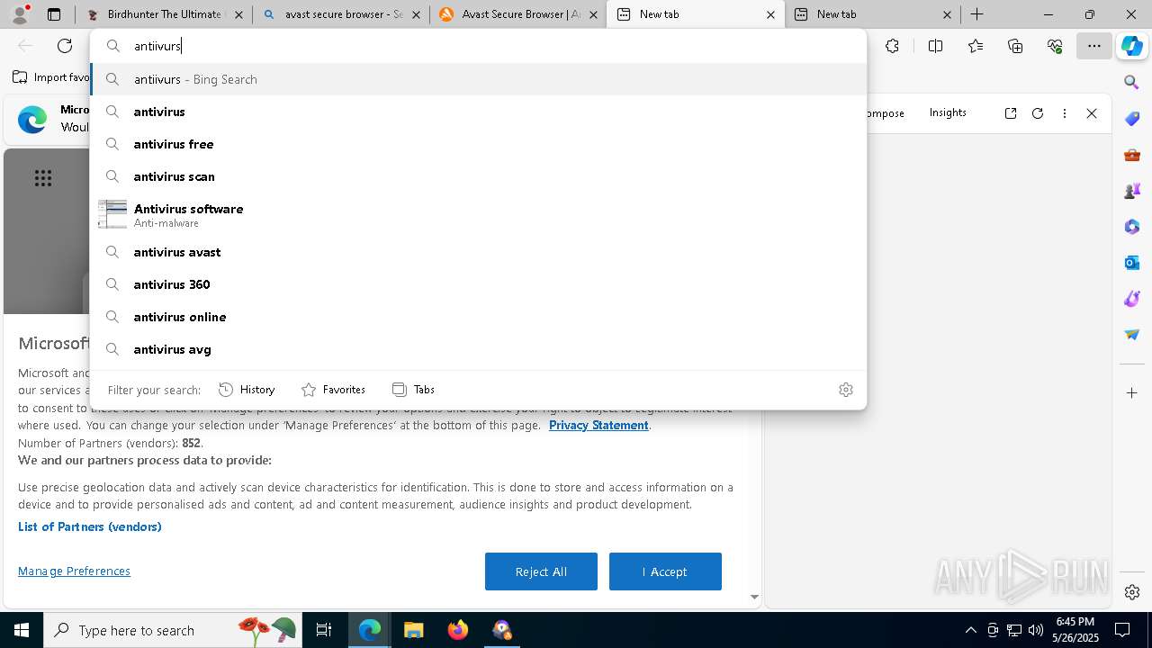Screen dimensions: 1152x648
Task: Select the 'antivirus 360' suggestion
Action: [x=478, y=284]
